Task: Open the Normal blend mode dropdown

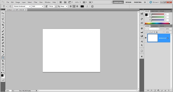Action: point(152,29)
